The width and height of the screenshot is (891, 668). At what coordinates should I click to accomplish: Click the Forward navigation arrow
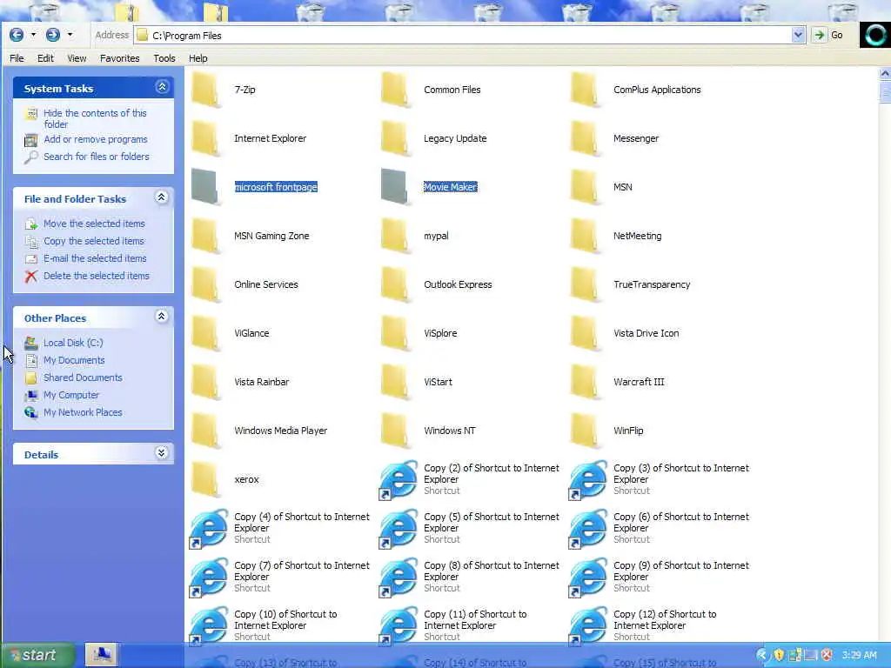click(53, 35)
